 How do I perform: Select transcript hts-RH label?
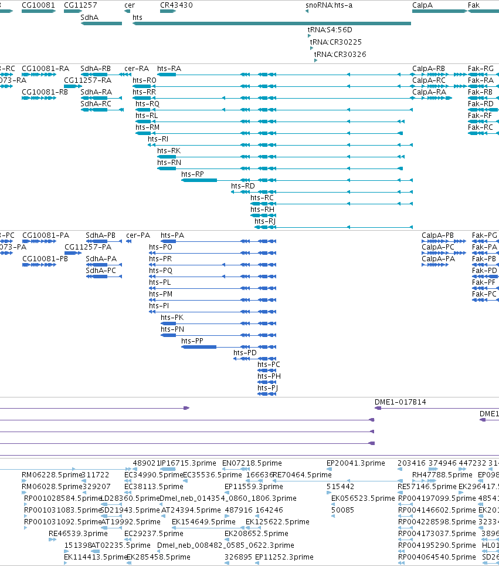(x=263, y=210)
